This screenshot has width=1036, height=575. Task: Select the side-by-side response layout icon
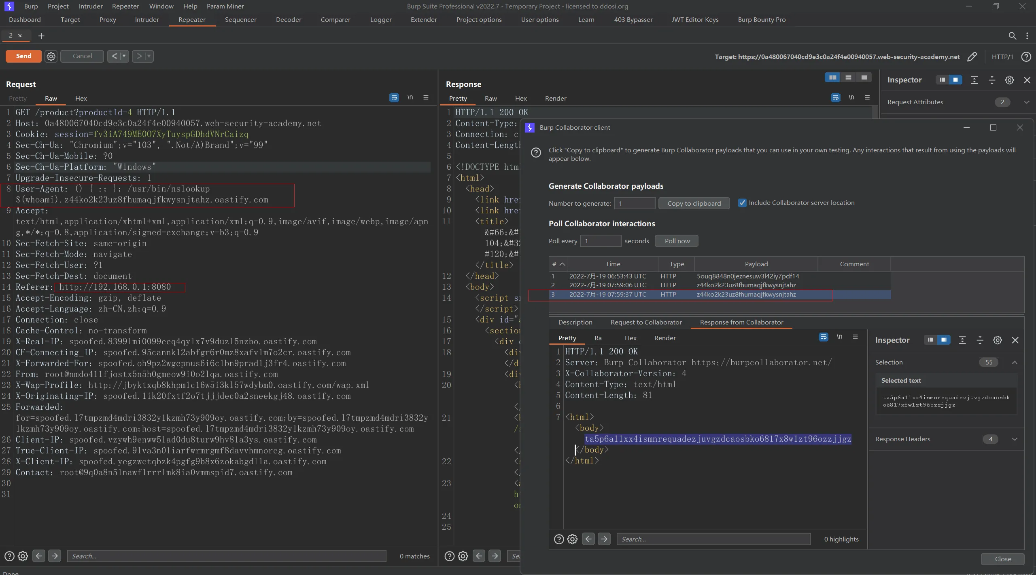[832, 78]
